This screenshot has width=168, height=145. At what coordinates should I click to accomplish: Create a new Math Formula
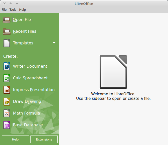[x=26, y=113]
